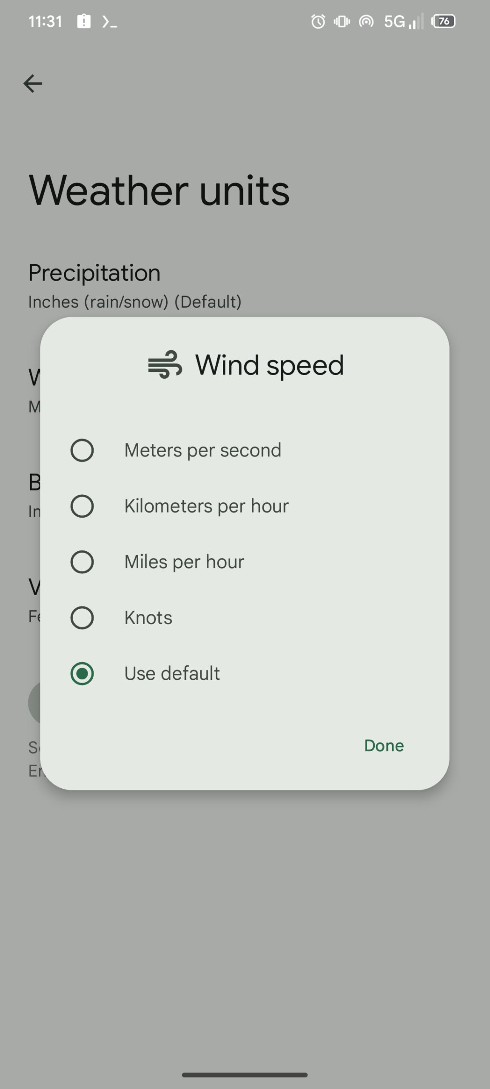Select the Kilometers per hour radio button
Image resolution: width=490 pixels, height=1089 pixels.
coord(82,506)
